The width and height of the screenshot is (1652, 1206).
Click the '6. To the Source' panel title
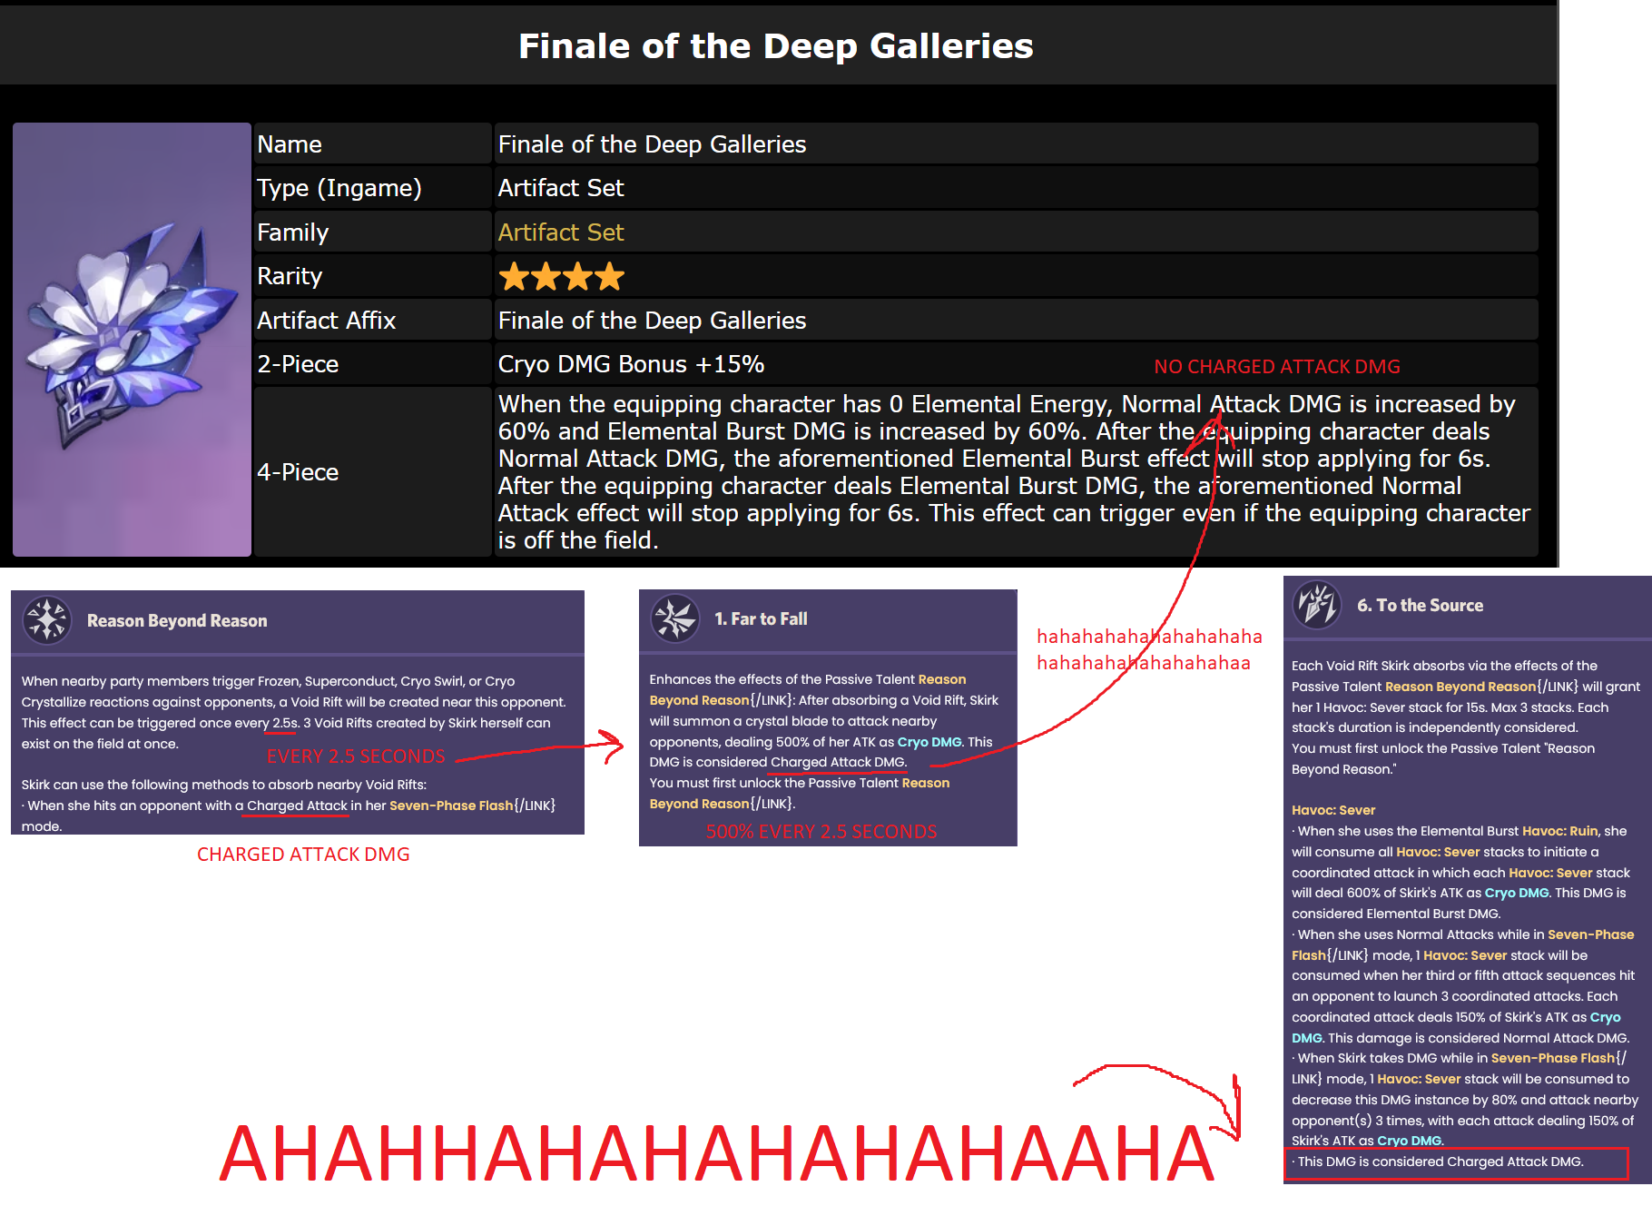1420,606
